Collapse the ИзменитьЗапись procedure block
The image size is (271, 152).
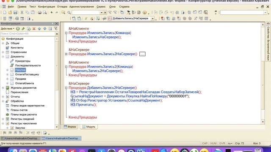coord(66,33)
